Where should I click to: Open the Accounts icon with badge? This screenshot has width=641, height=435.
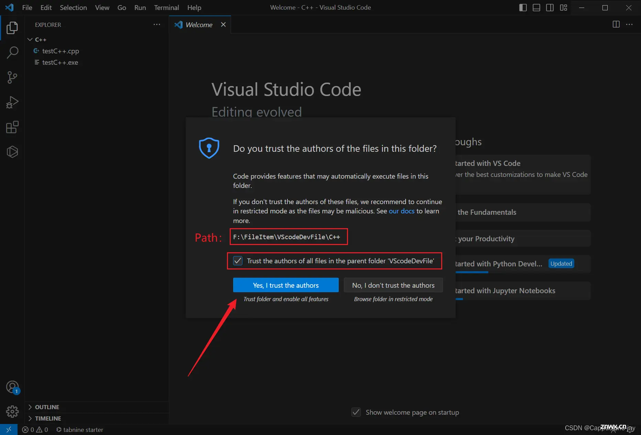point(12,387)
